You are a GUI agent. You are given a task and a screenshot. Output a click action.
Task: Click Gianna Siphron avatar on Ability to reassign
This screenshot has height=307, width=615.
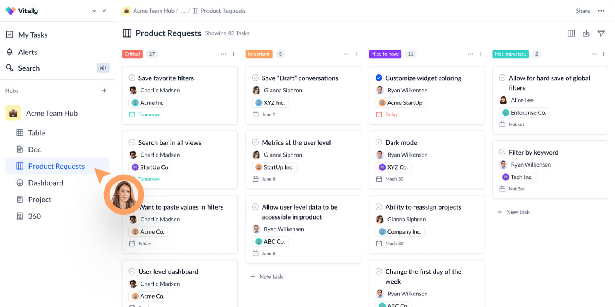coord(380,219)
